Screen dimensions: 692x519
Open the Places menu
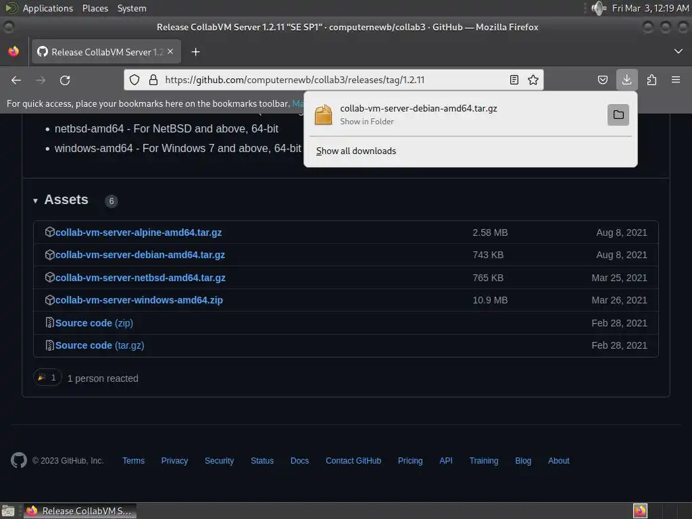tap(95, 8)
